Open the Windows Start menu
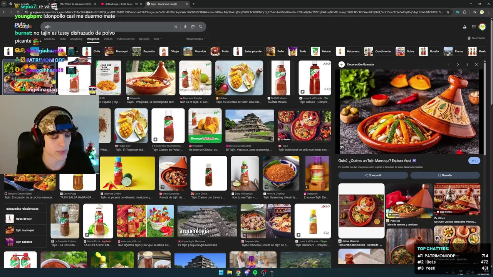 pyautogui.click(x=221, y=272)
